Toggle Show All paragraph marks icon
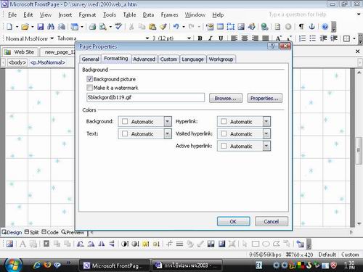This screenshot has width=363, height=272. click(x=301, y=27)
